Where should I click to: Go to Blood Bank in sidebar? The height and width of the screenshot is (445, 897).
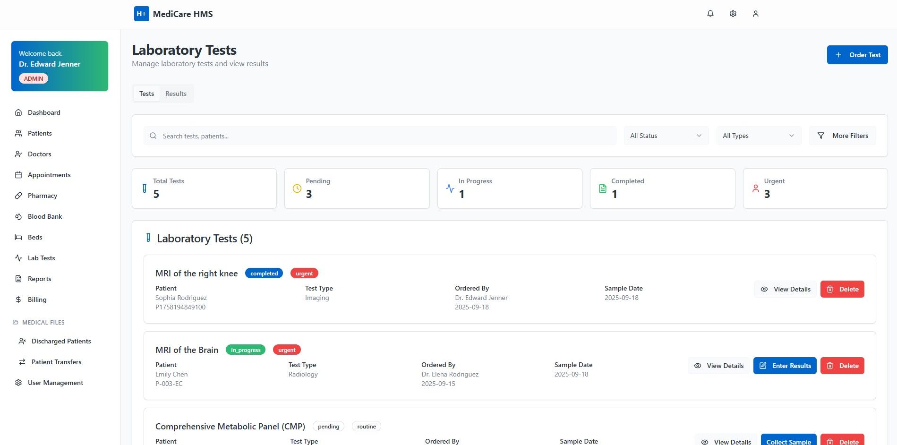coord(44,216)
